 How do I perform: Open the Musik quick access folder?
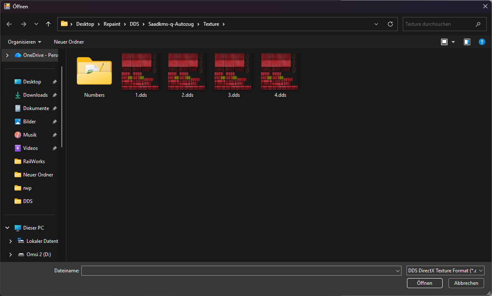pyautogui.click(x=30, y=135)
